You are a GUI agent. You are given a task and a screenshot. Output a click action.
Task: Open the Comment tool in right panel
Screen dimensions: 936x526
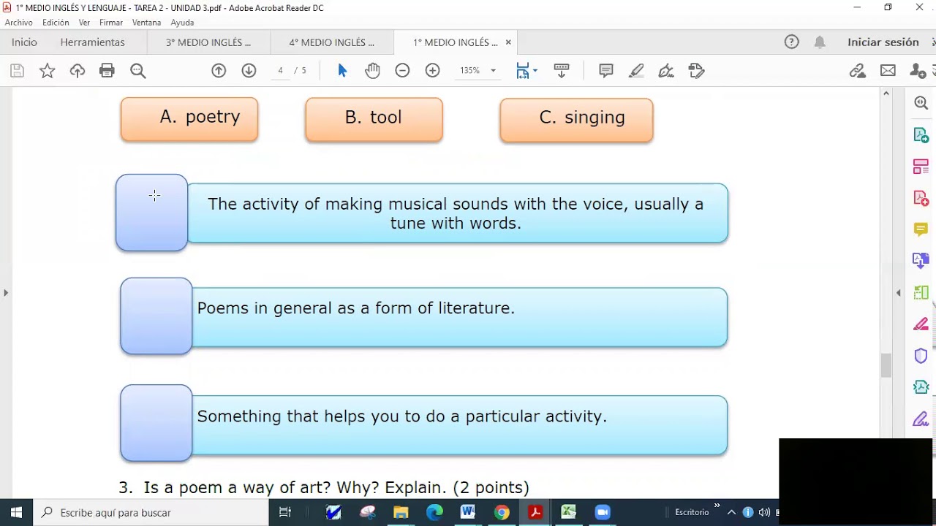[921, 229]
